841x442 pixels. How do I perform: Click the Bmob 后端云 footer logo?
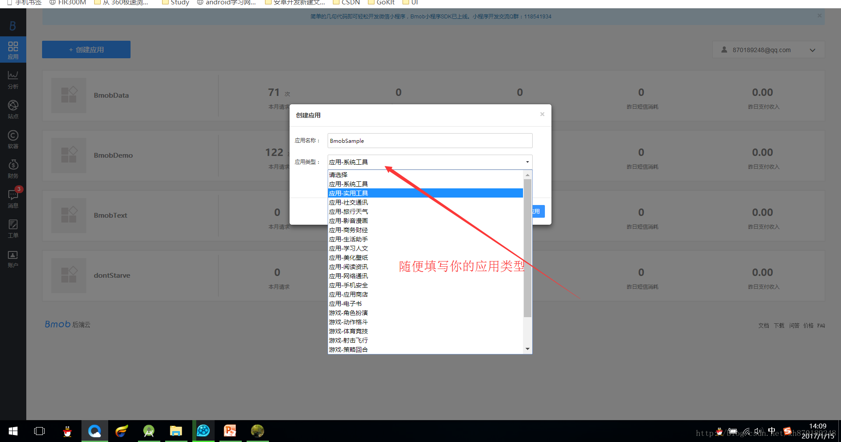[x=67, y=324]
